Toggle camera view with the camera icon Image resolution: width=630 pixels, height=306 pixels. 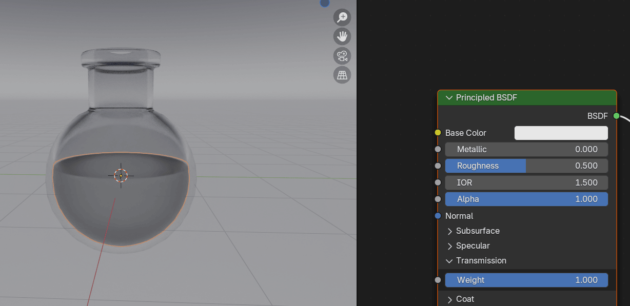pos(342,55)
